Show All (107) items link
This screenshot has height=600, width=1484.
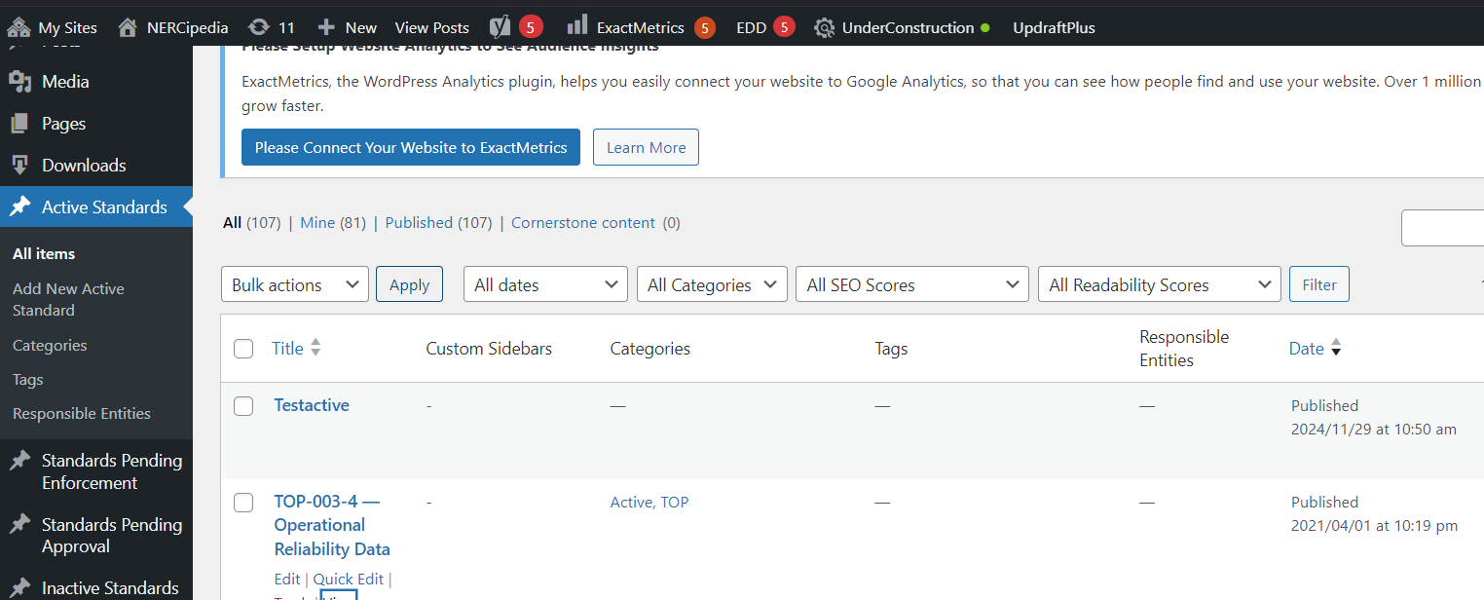251,222
